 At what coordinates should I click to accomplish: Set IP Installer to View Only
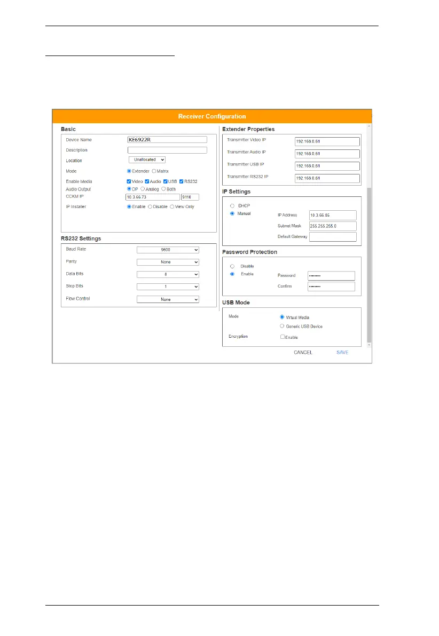[x=172, y=206]
